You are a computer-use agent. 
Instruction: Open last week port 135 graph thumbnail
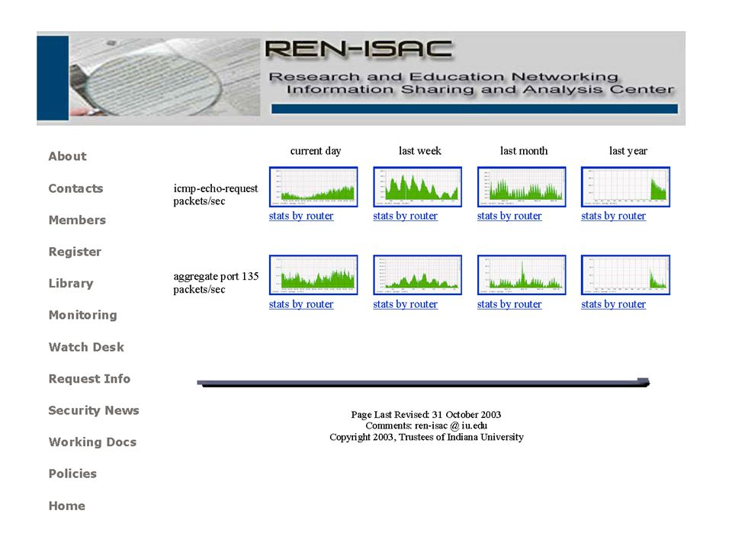pyautogui.click(x=417, y=275)
